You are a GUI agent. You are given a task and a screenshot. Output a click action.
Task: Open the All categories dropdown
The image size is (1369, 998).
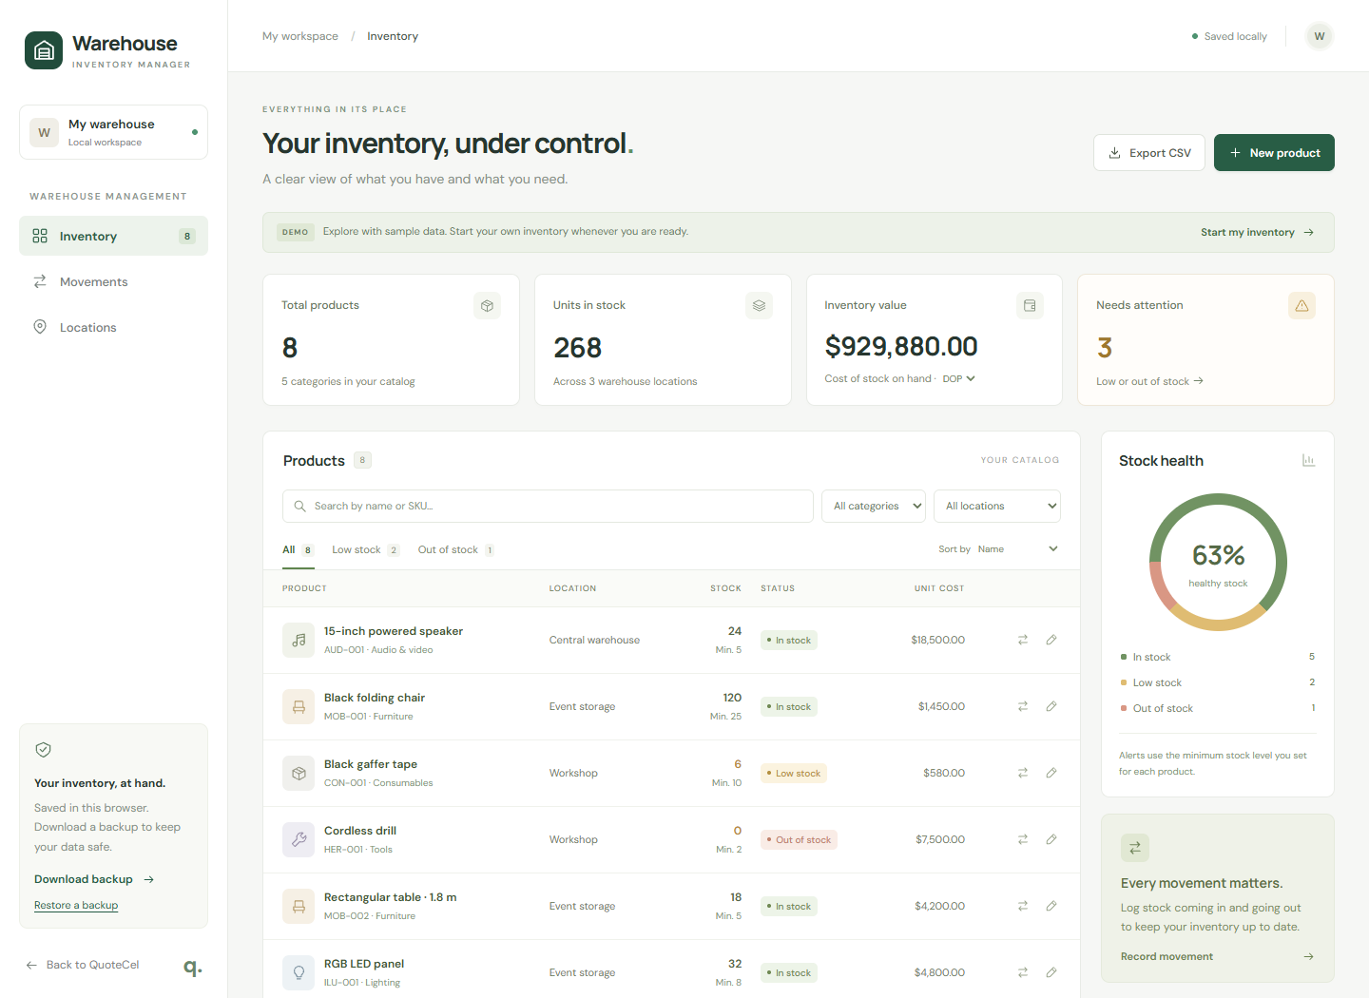(874, 506)
